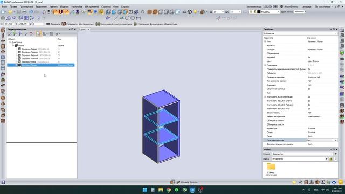Close the 2 урок document tab
Screen dimensions: 345x194
(88, 29)
